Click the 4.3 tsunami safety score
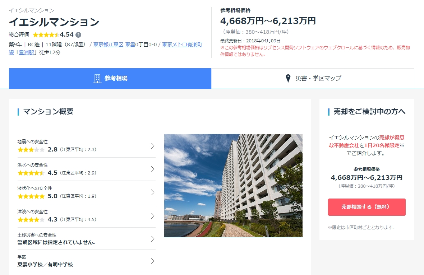Screen dimensions: 424x275 (52, 220)
